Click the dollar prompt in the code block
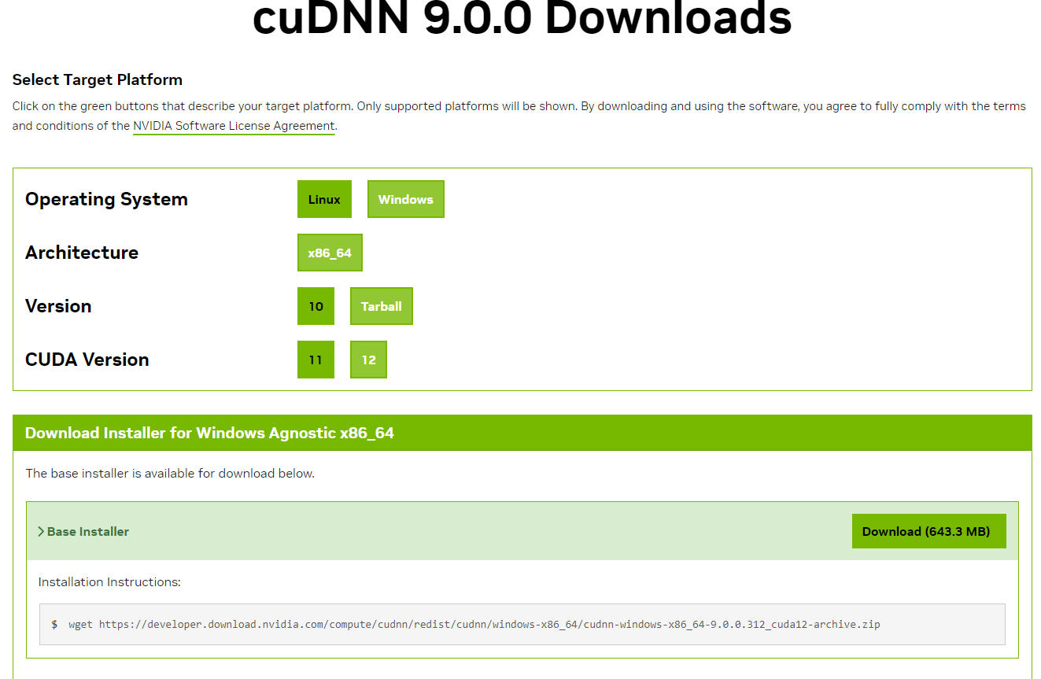Image resolution: width=1041 pixels, height=679 pixels. (x=53, y=624)
